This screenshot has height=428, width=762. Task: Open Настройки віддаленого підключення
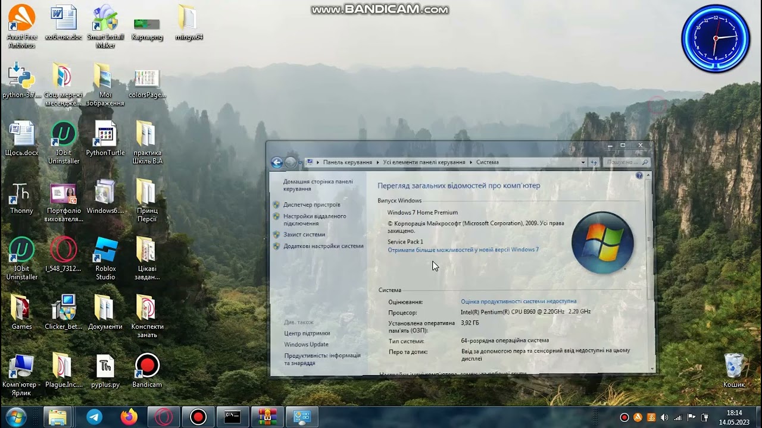point(314,220)
